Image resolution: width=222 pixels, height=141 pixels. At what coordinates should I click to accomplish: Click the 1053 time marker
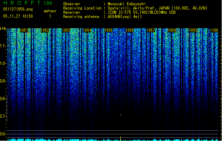coord(66,30)
